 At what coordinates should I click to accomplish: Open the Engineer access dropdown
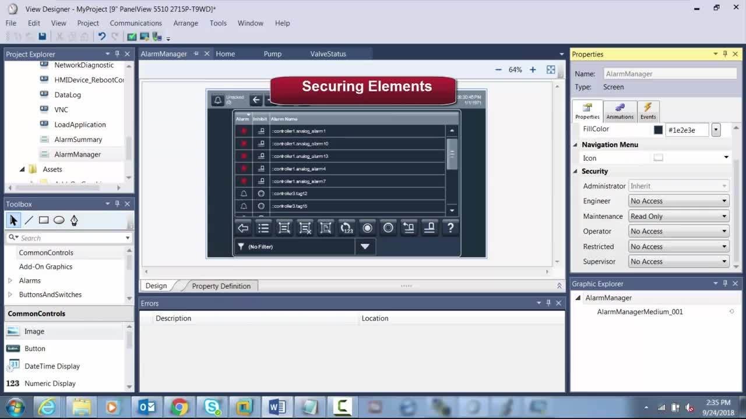pyautogui.click(x=679, y=201)
